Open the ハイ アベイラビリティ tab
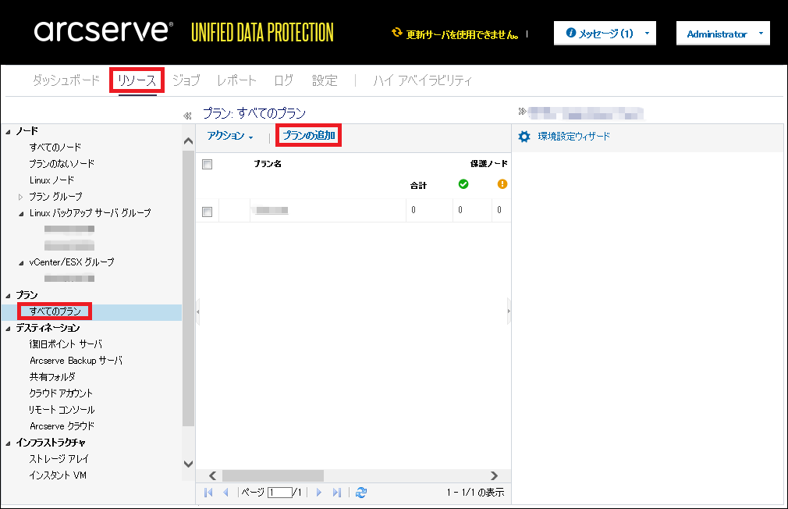The image size is (788, 509). pos(423,80)
